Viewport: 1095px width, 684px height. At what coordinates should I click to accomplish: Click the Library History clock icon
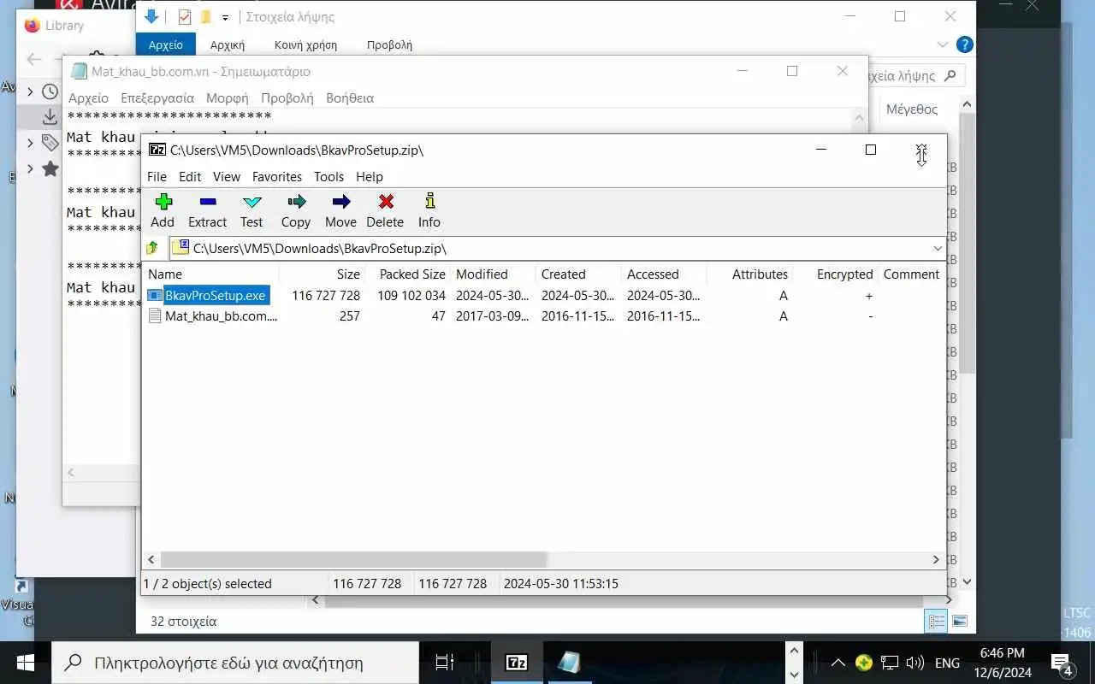pyautogui.click(x=50, y=91)
